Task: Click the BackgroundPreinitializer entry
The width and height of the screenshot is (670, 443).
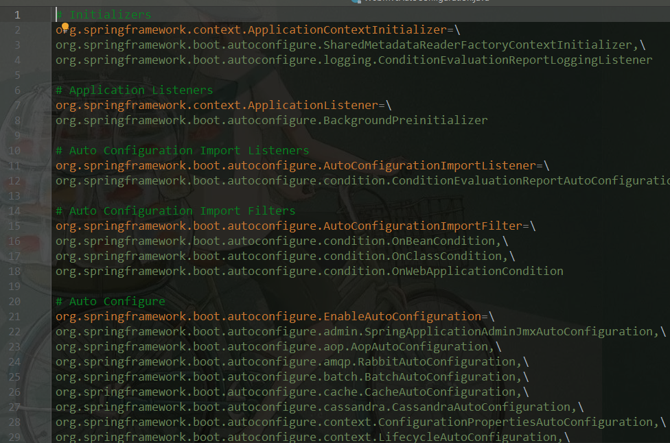Action: pyautogui.click(x=272, y=121)
